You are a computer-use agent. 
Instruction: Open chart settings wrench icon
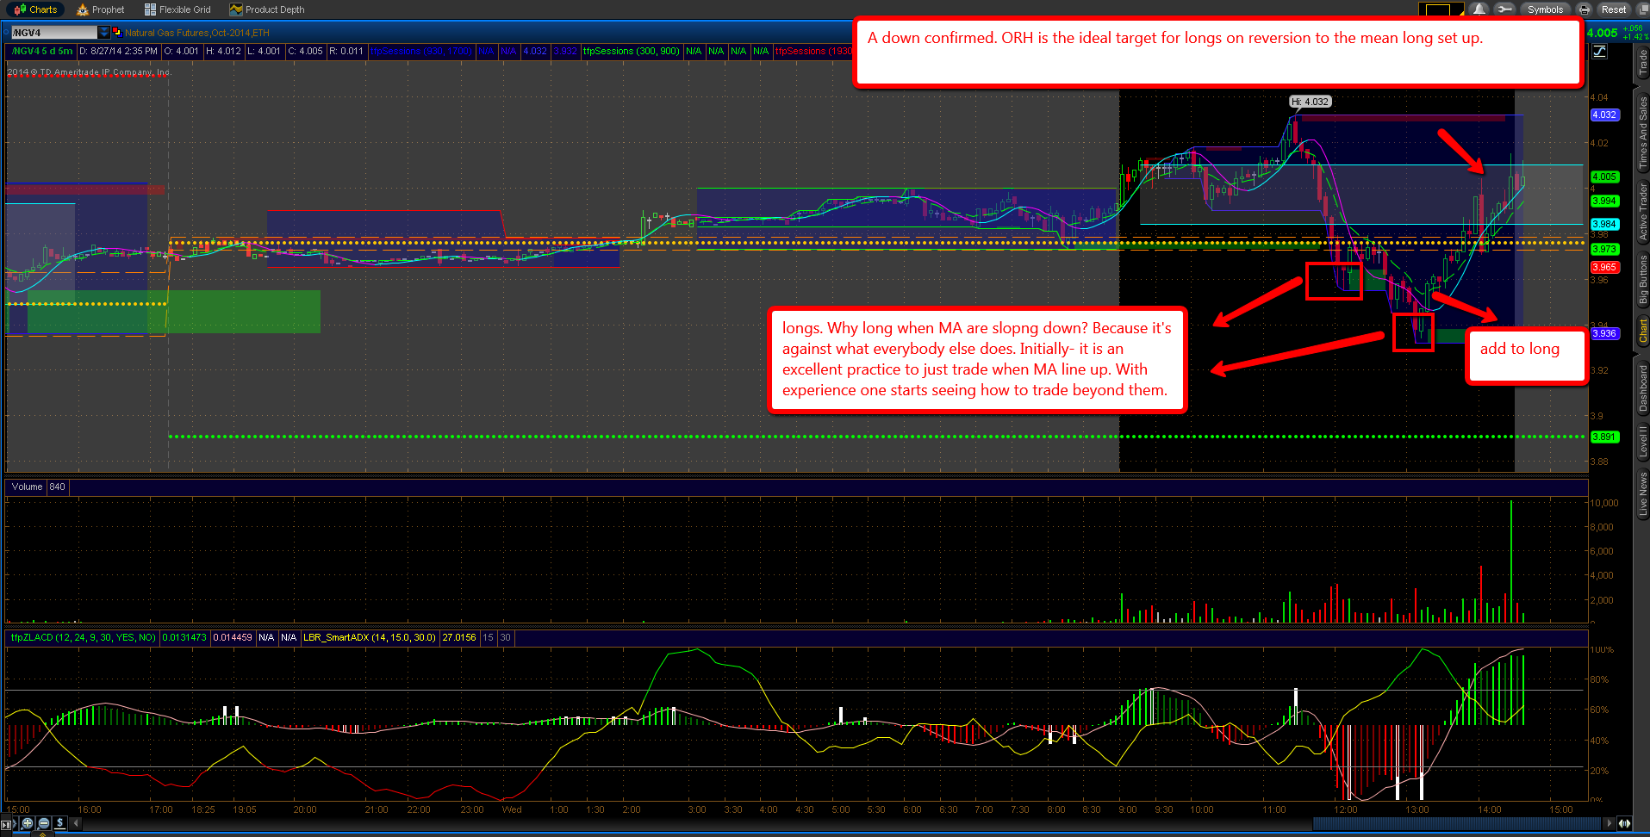coord(1504,9)
